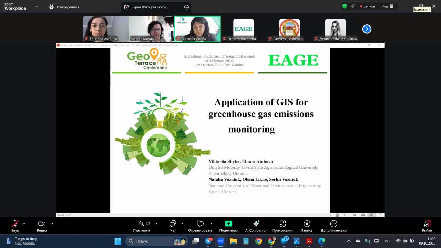Open the Отреагировать reactions menu
The image size is (441, 248).
pos(200,226)
